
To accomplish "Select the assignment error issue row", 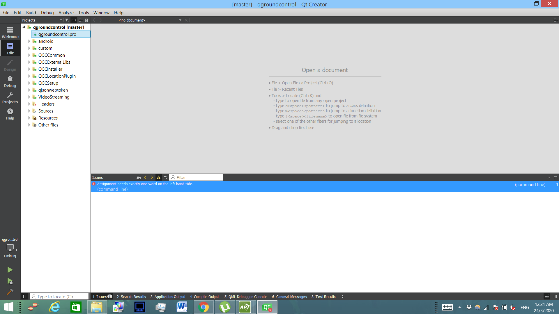I will pos(325,186).
